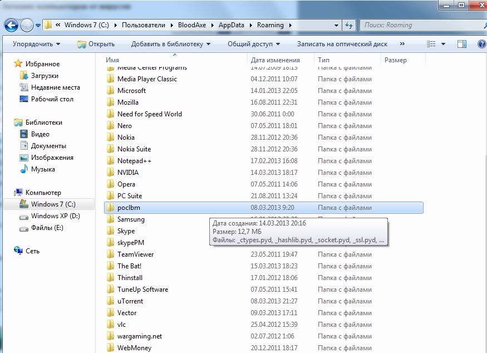487x353 pixels.
Task: Click the folder icon of 'Media Player Classic'
Action: pyautogui.click(x=110, y=79)
